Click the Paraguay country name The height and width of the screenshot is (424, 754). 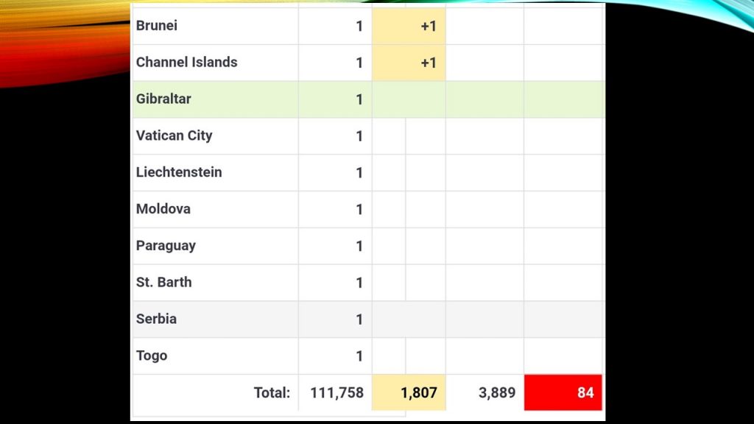166,246
